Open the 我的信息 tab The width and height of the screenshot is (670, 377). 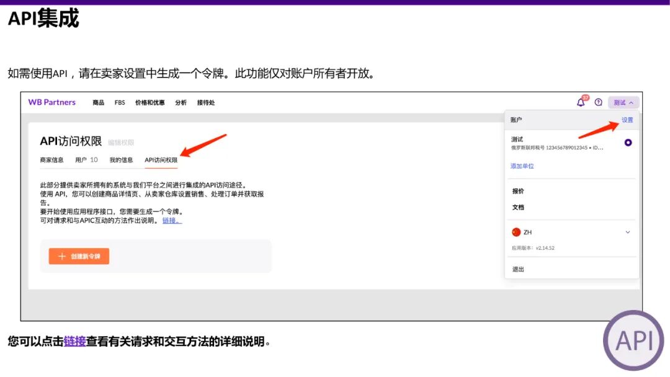[x=121, y=159]
